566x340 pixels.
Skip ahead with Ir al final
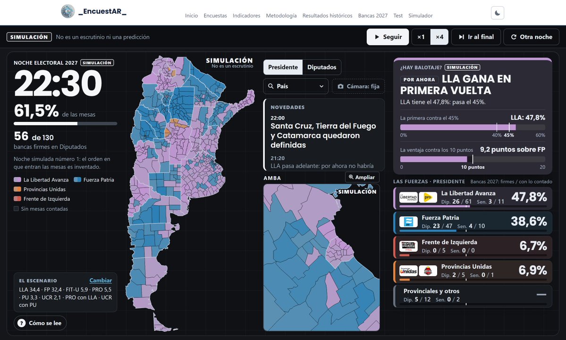[x=476, y=37]
